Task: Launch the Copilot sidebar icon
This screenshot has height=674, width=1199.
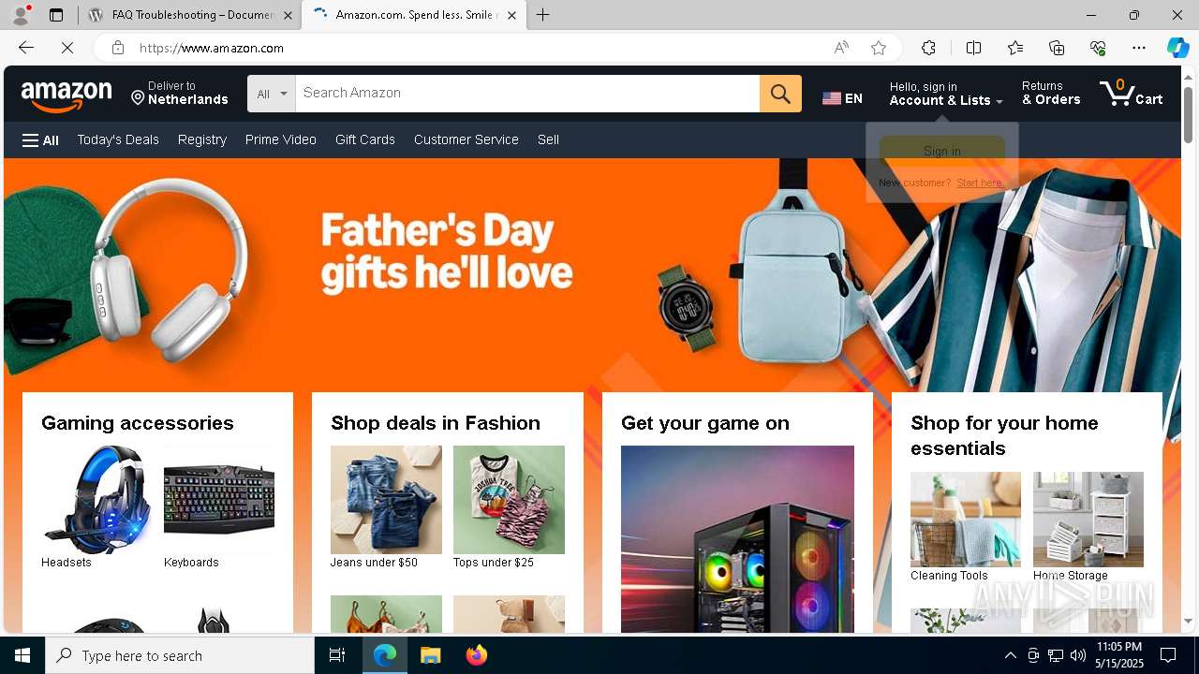Action: [1177, 48]
